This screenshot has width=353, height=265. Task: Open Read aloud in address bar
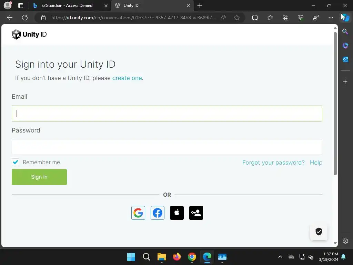point(223,18)
